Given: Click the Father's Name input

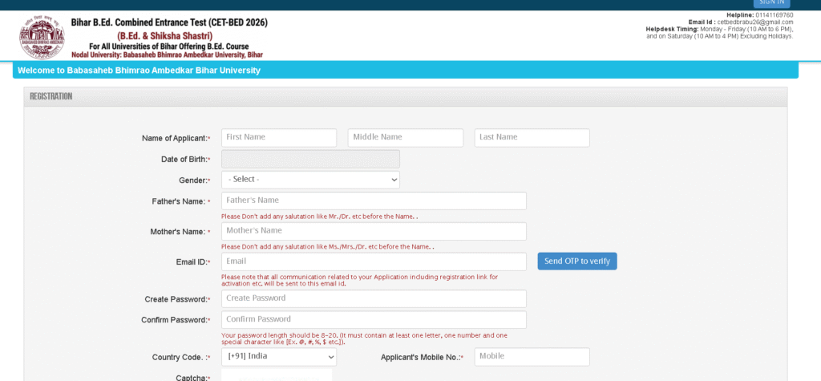Looking at the screenshot, I should pos(374,201).
